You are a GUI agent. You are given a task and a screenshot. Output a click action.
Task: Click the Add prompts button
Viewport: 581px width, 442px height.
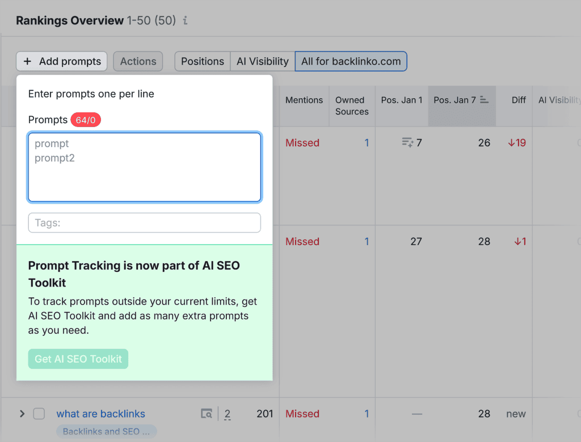point(61,61)
